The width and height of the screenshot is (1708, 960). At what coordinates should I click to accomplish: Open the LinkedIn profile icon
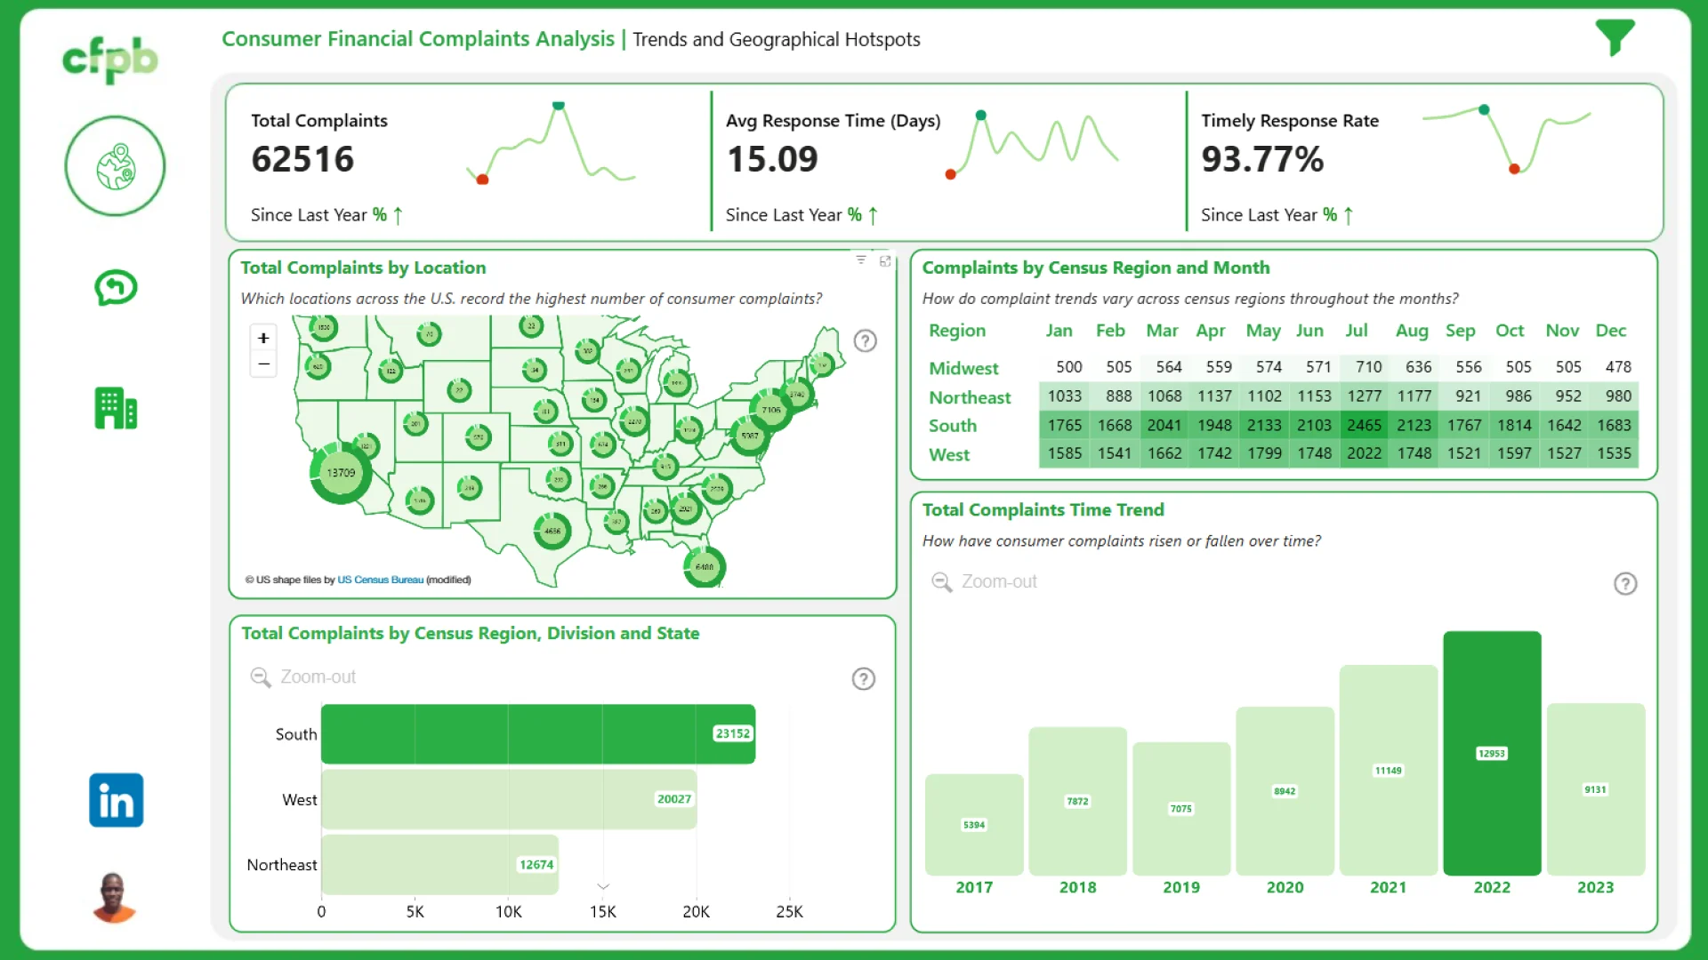click(x=116, y=800)
